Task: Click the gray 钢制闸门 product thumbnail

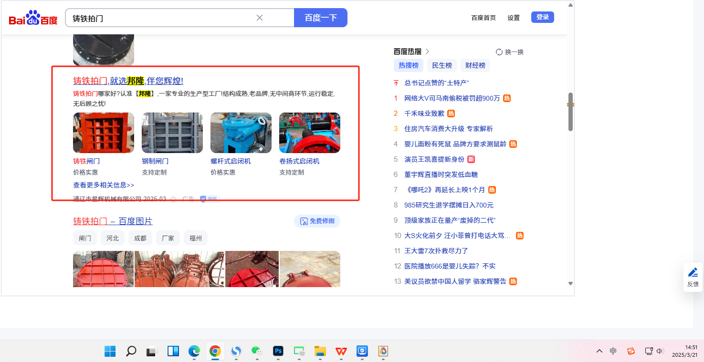Action: pyautogui.click(x=172, y=133)
